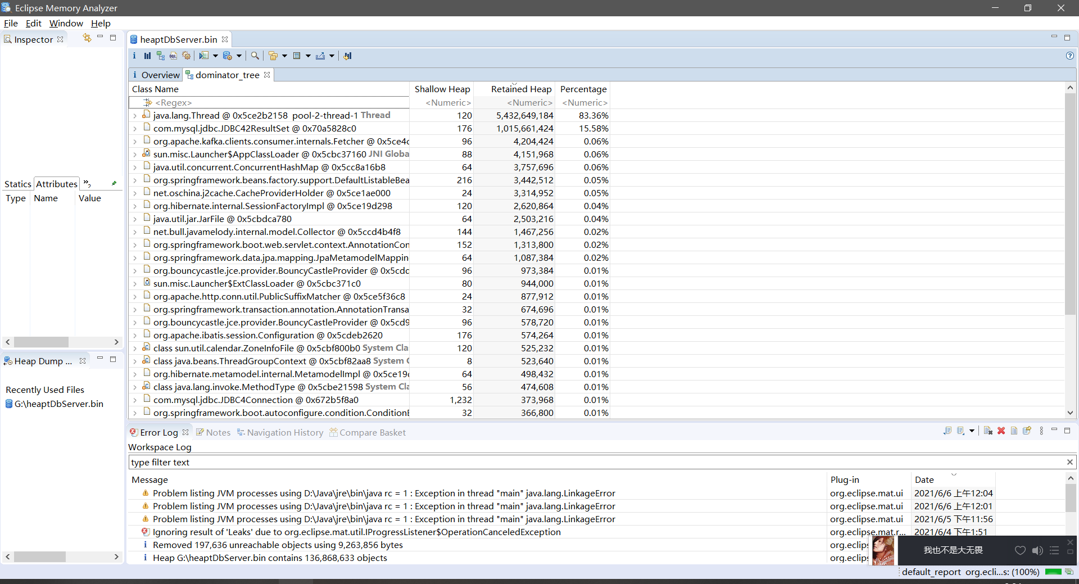Switch to the Navigation History tab

point(280,432)
